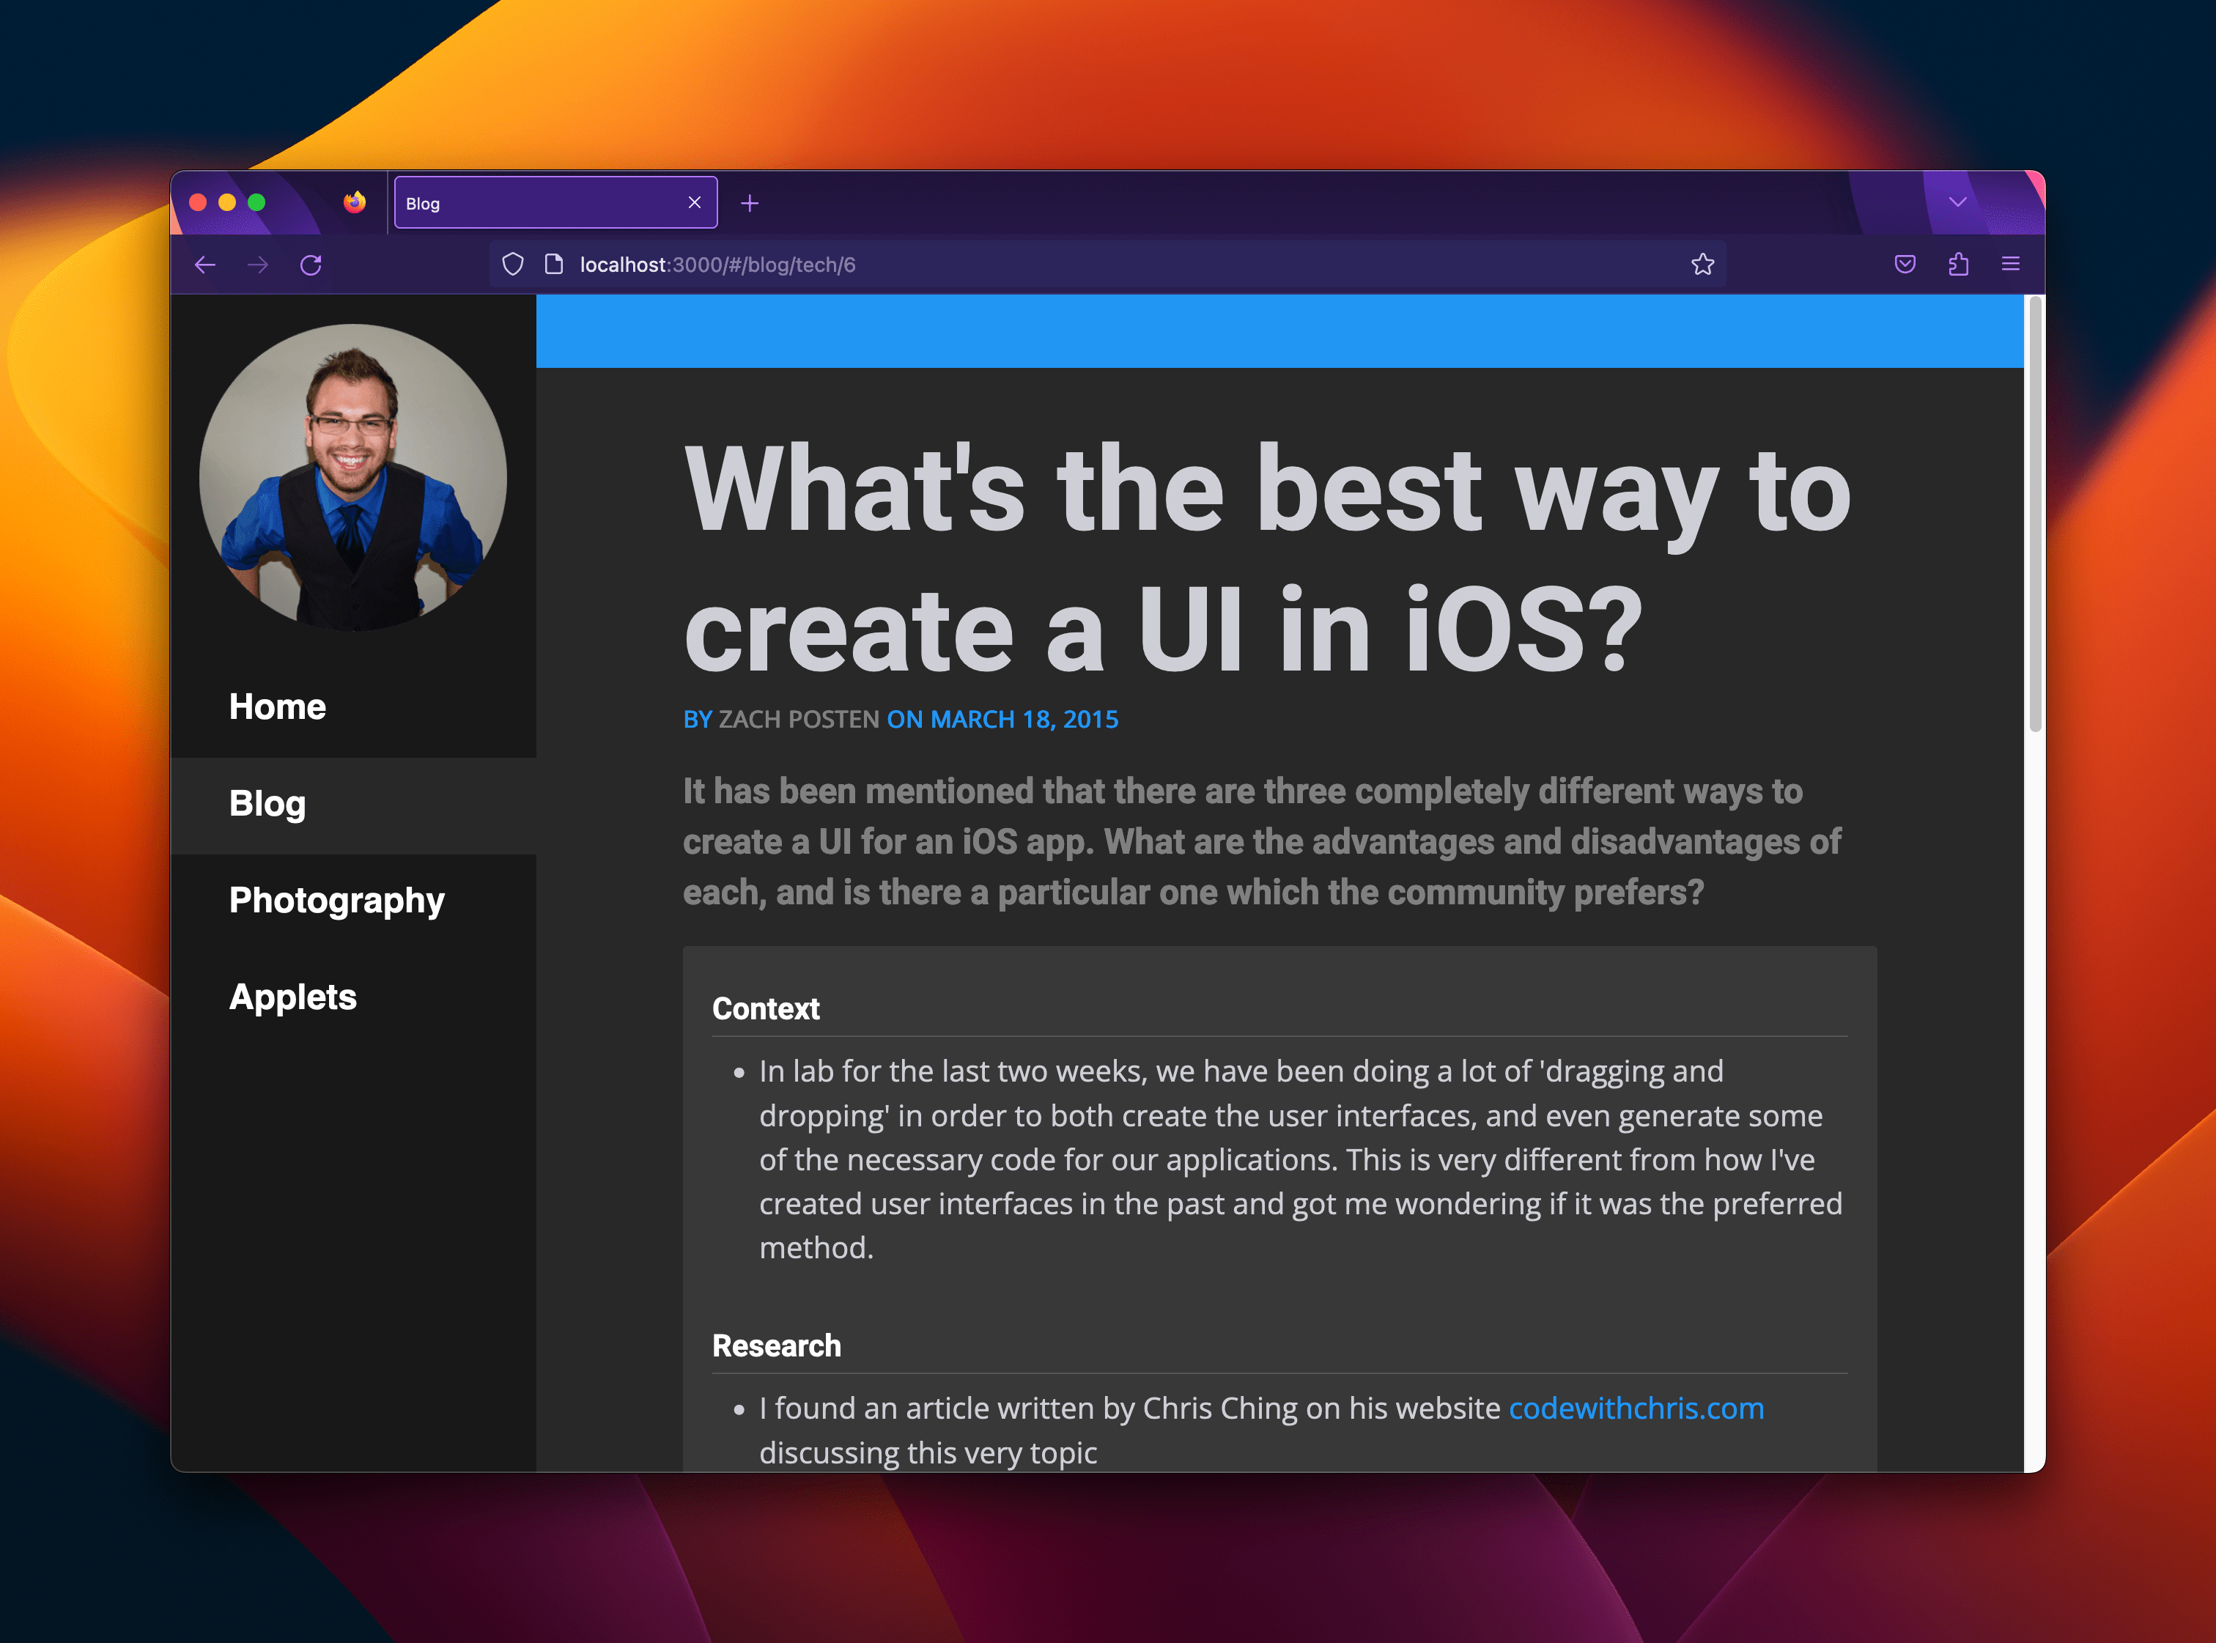
Task: Click the Firefox View icon
Action: coord(354,202)
